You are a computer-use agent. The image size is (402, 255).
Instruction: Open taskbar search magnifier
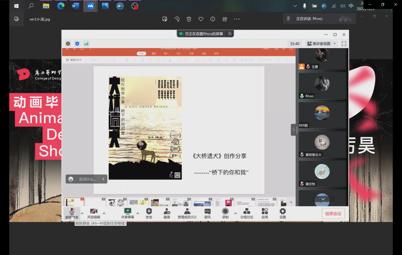tap(31, 6)
